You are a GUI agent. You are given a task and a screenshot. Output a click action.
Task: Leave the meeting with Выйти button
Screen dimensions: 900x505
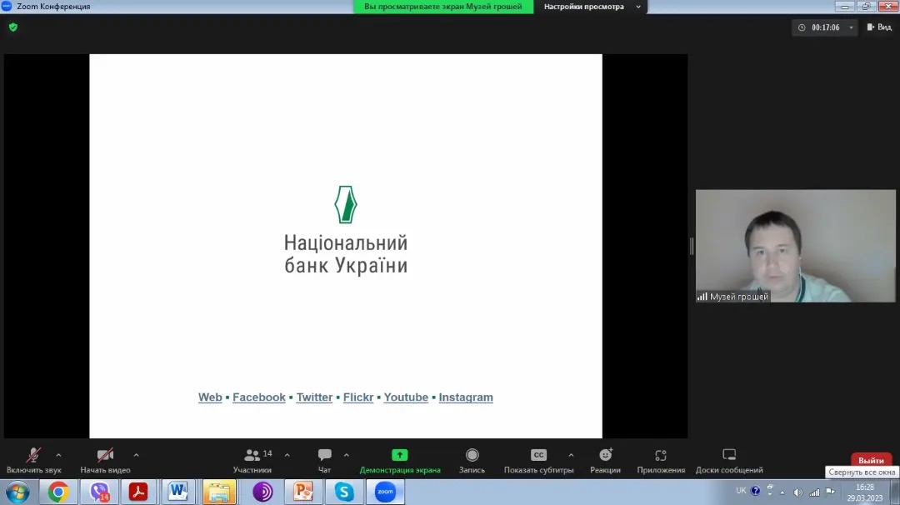870,460
